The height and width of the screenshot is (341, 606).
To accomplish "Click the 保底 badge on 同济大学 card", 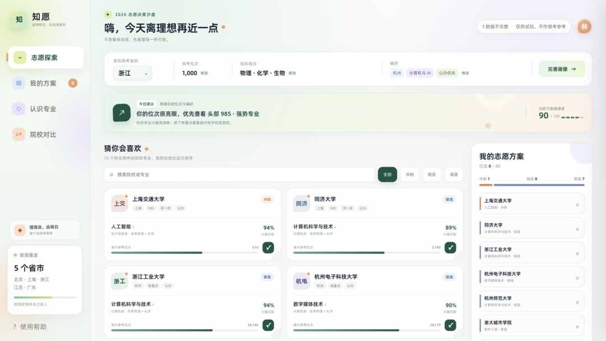I will tap(449, 200).
